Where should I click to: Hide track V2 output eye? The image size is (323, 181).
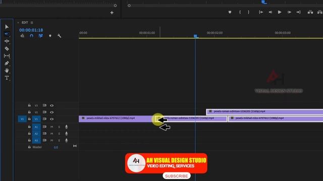tap(51, 112)
